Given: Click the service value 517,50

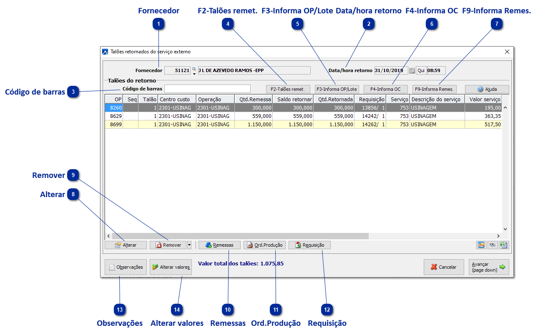Looking at the screenshot, I should click(x=483, y=124).
